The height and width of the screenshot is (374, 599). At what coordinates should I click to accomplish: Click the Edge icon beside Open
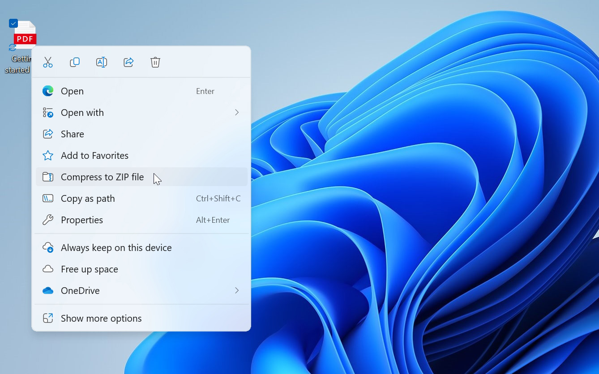pos(48,91)
